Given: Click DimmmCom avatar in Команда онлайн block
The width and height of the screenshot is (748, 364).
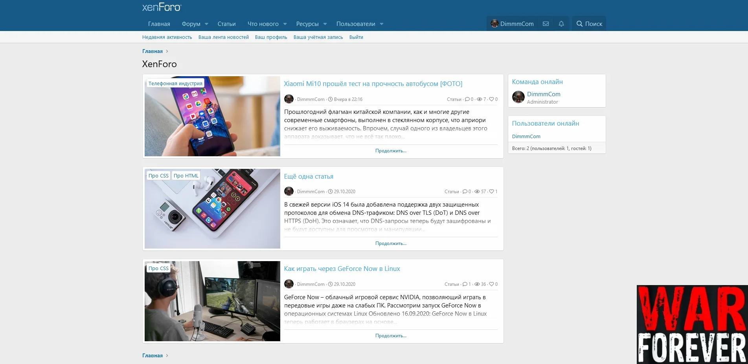Looking at the screenshot, I should 518,97.
